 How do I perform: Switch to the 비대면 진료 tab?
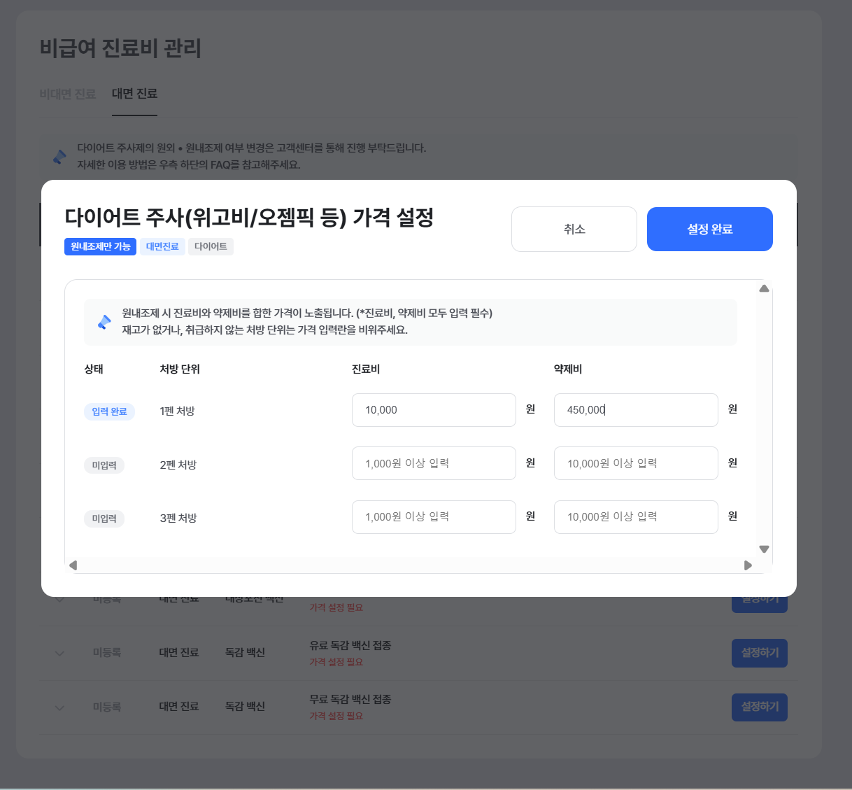click(68, 94)
